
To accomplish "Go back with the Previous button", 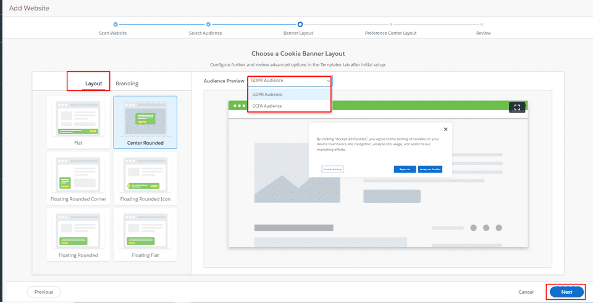I will [x=44, y=292].
